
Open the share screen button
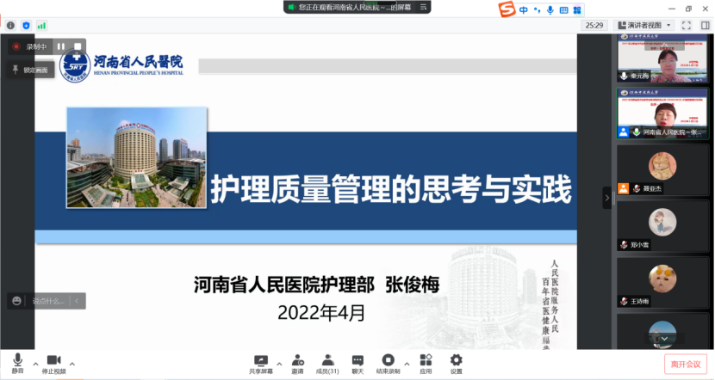pyautogui.click(x=260, y=363)
